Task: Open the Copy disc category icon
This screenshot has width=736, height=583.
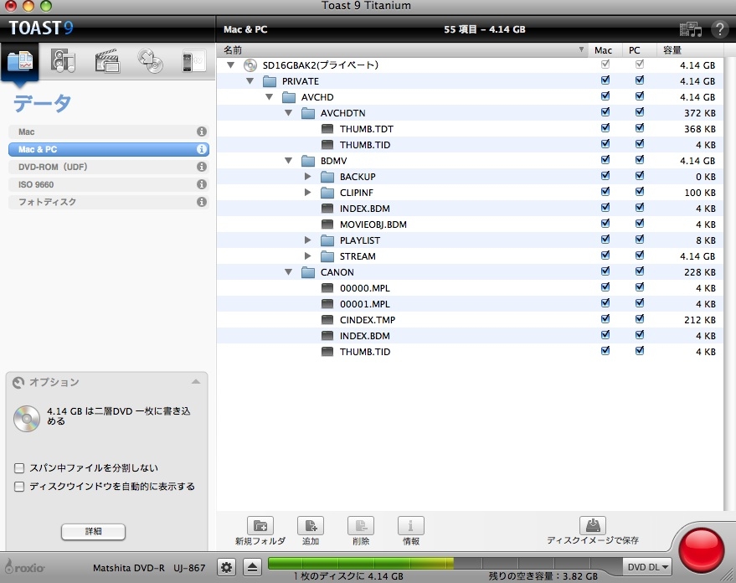Action: [150, 60]
